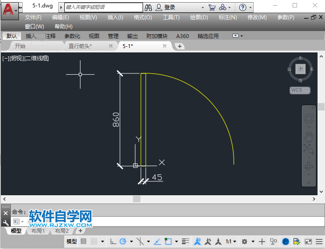The image size is (325, 249).
Task: Toggle annotation object visibility icon
Action: point(198,241)
